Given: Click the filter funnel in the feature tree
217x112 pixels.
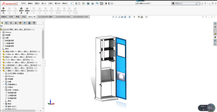Looking at the screenshot, I should tap(1, 26).
